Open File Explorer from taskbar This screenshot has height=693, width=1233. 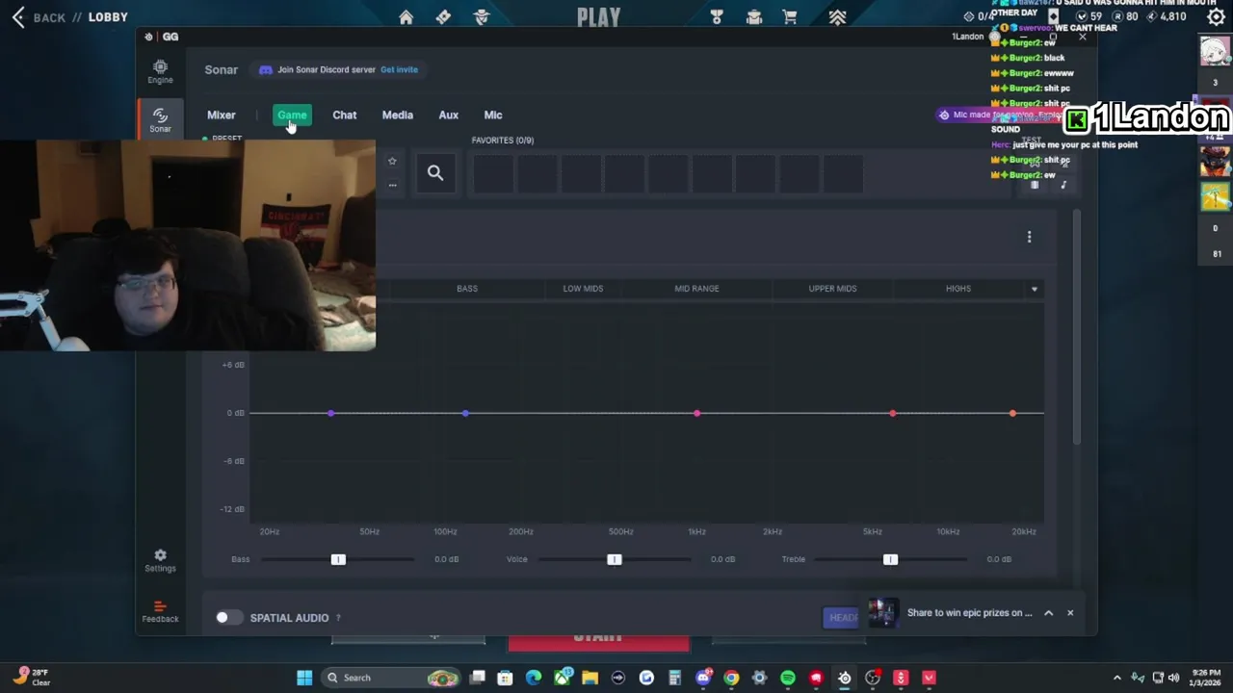coord(590,678)
